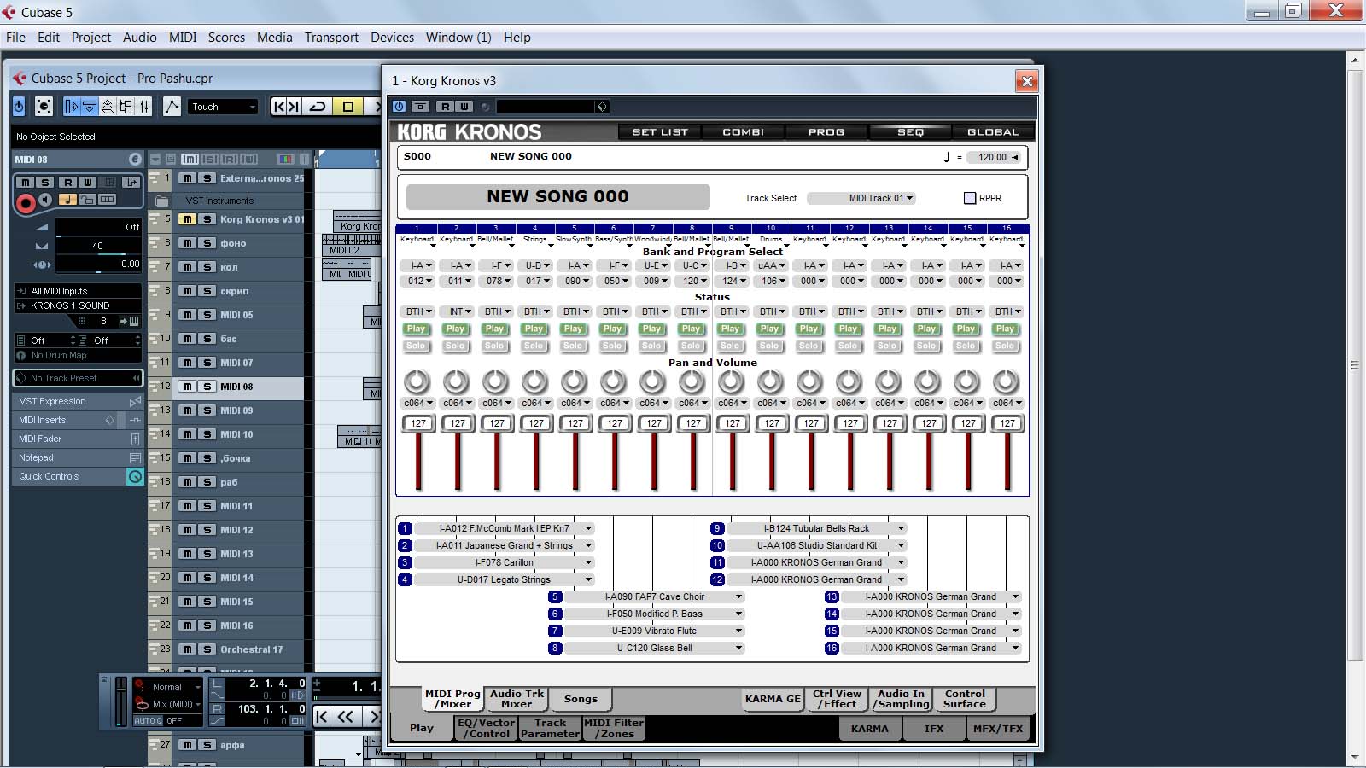Activate the project power button in Cubase toolbar
This screenshot has width=1366, height=768.
click(19, 107)
